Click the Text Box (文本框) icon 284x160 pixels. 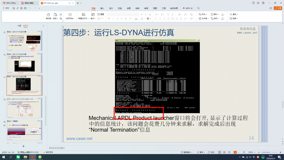point(200,18)
